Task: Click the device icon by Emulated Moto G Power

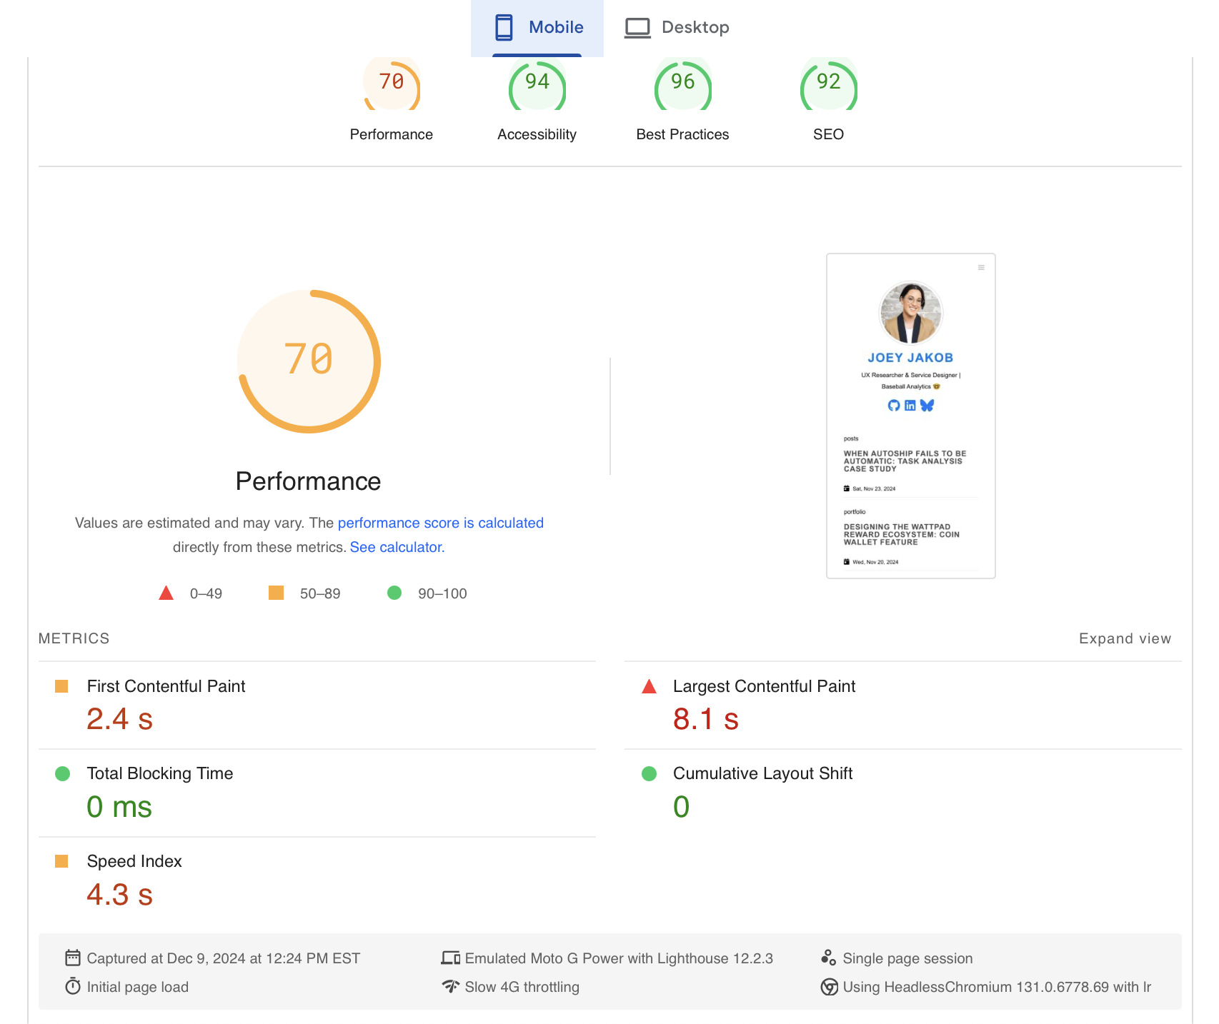Action: tap(450, 958)
